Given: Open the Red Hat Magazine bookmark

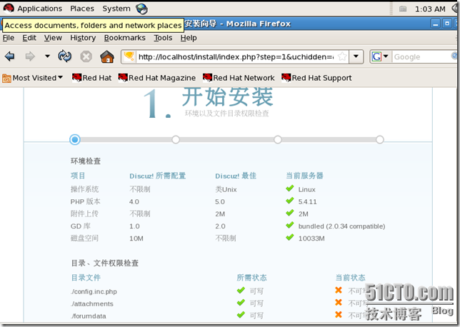Looking at the screenshot, I should [x=157, y=78].
